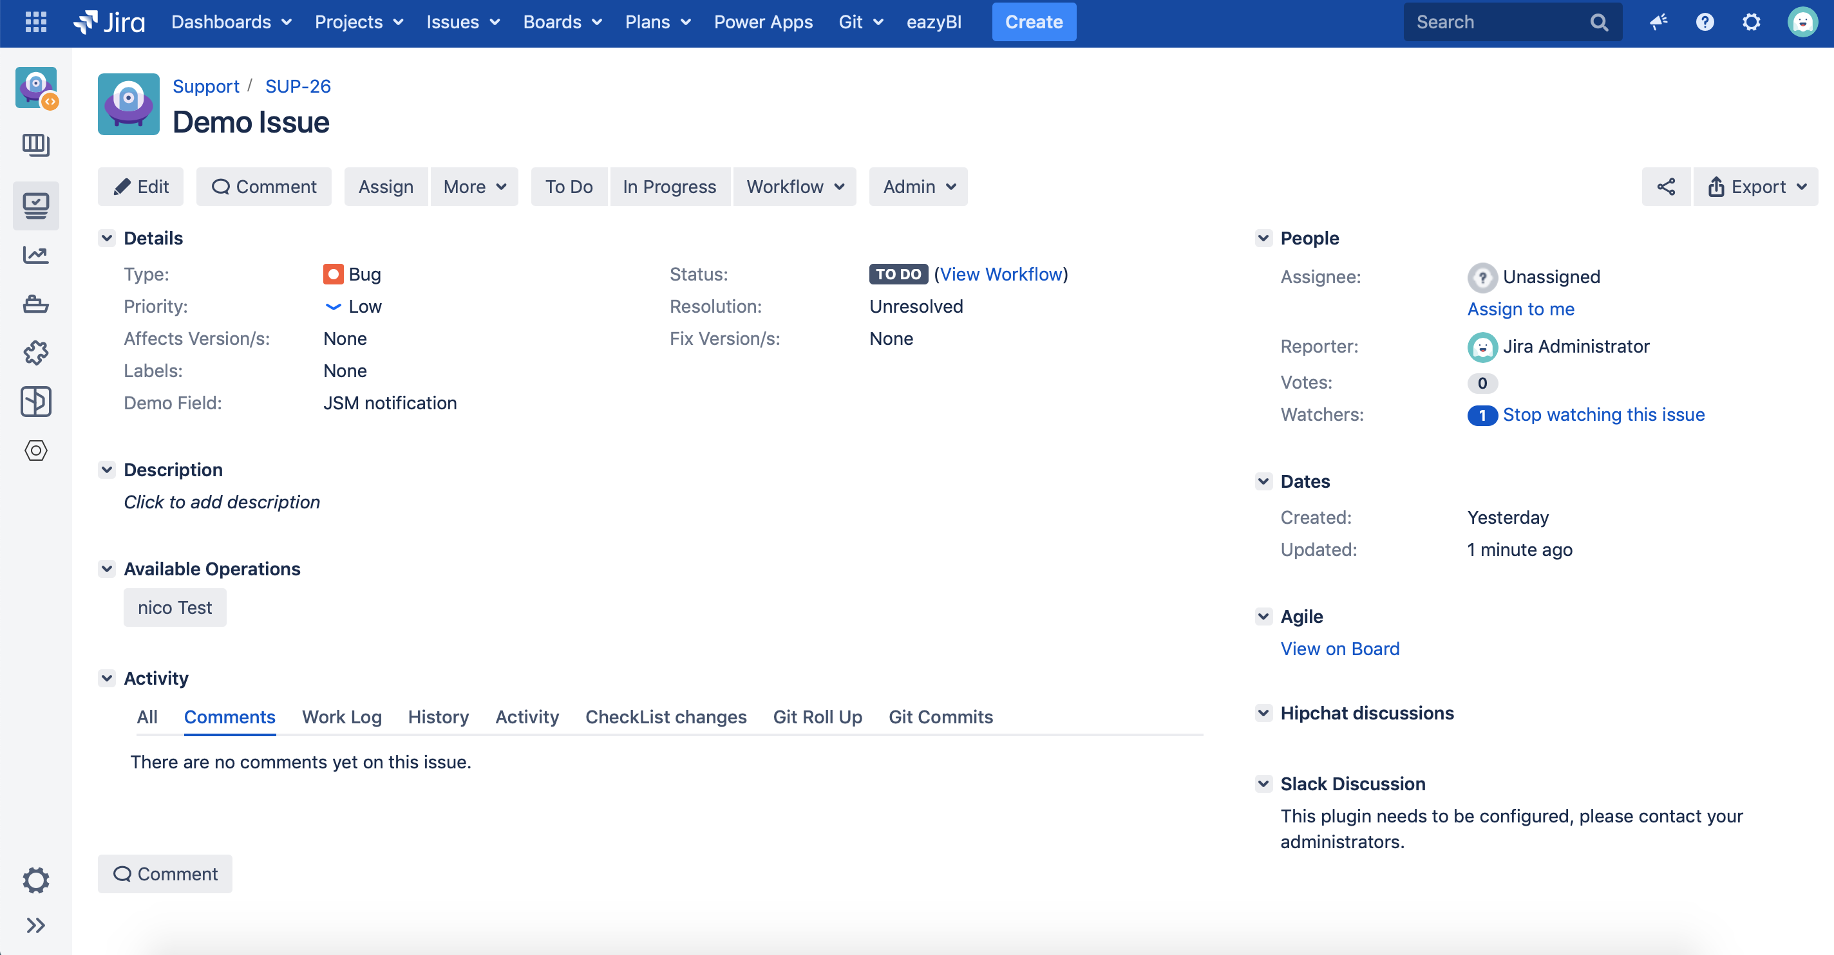1834x955 pixels.
Task: Click the feedback megaphone icon
Action: pyautogui.click(x=1658, y=22)
